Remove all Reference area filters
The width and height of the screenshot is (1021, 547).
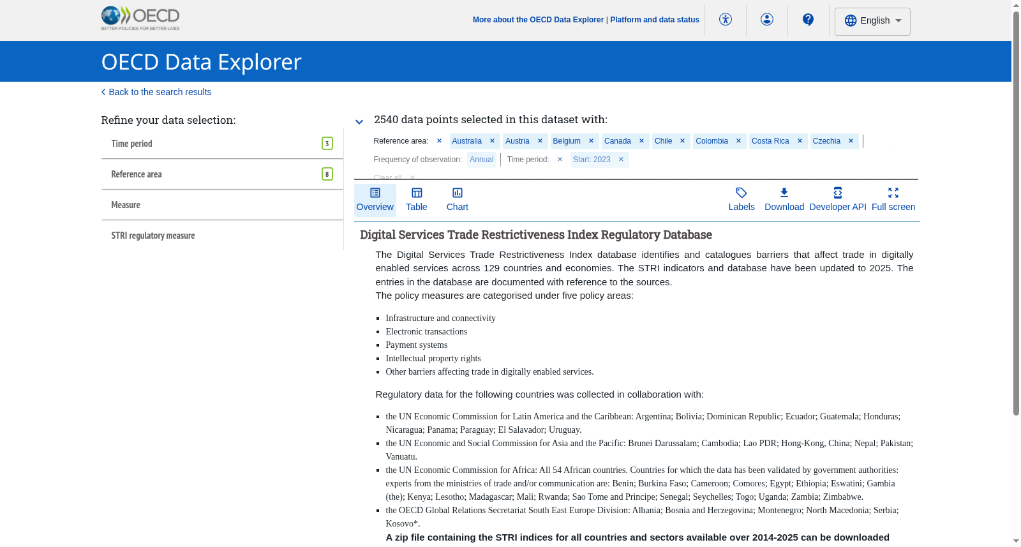[x=439, y=141]
